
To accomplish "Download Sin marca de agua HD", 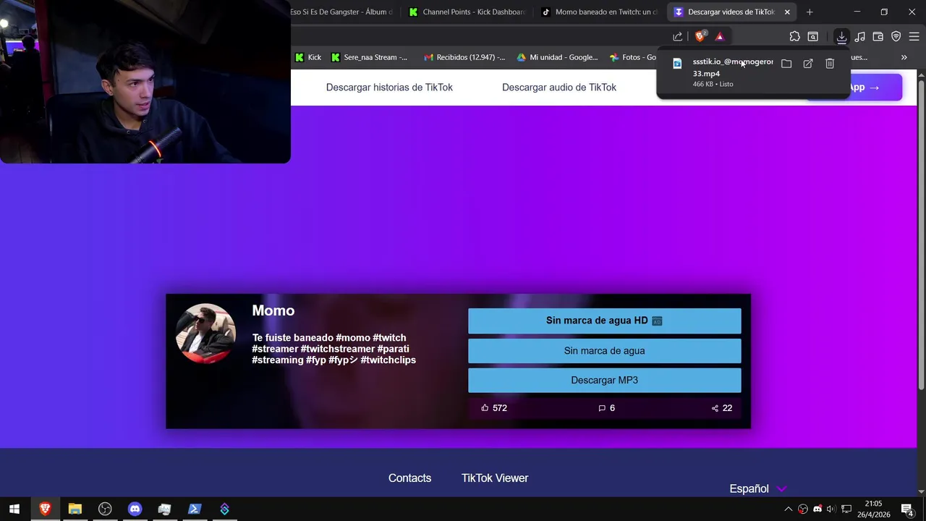I will coord(604,321).
